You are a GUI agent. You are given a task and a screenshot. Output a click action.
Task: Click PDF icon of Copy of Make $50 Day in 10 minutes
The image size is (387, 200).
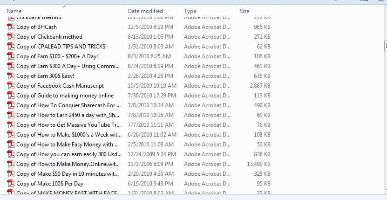pos(11,173)
